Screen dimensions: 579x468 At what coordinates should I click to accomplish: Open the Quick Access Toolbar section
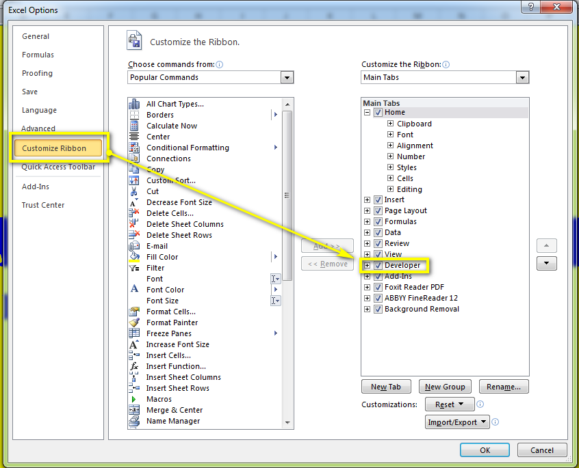coord(58,167)
